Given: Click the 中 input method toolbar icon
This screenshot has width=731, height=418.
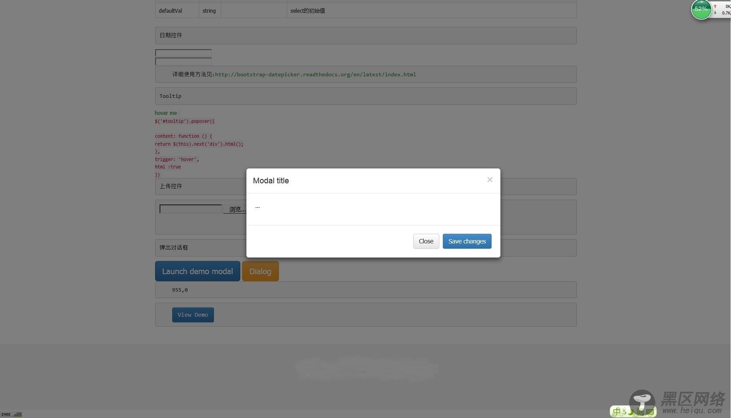Looking at the screenshot, I should click(x=617, y=412).
